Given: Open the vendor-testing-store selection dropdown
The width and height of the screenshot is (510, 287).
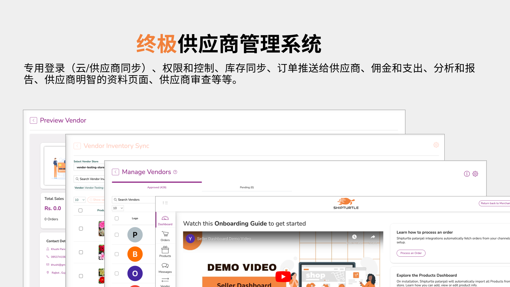Looking at the screenshot, I should coord(89,167).
